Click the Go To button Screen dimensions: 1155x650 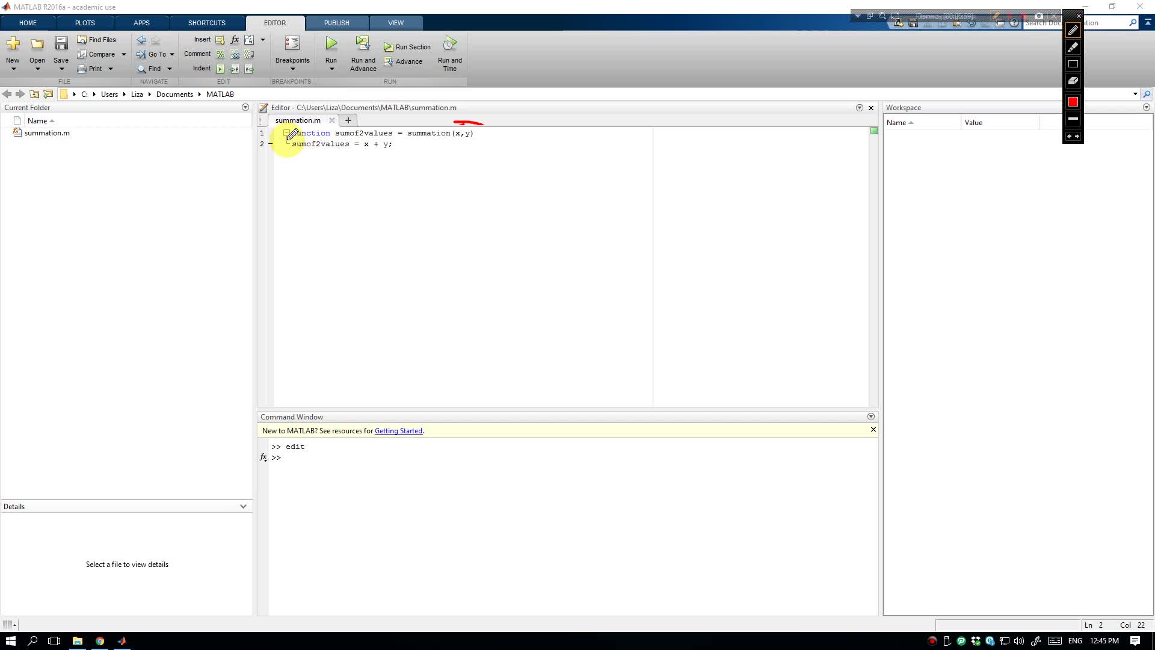pyautogui.click(x=151, y=54)
